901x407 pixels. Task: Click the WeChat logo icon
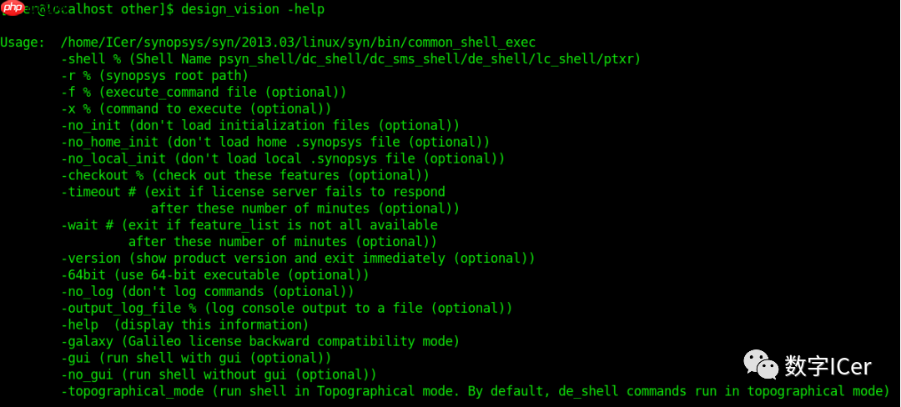click(x=760, y=364)
